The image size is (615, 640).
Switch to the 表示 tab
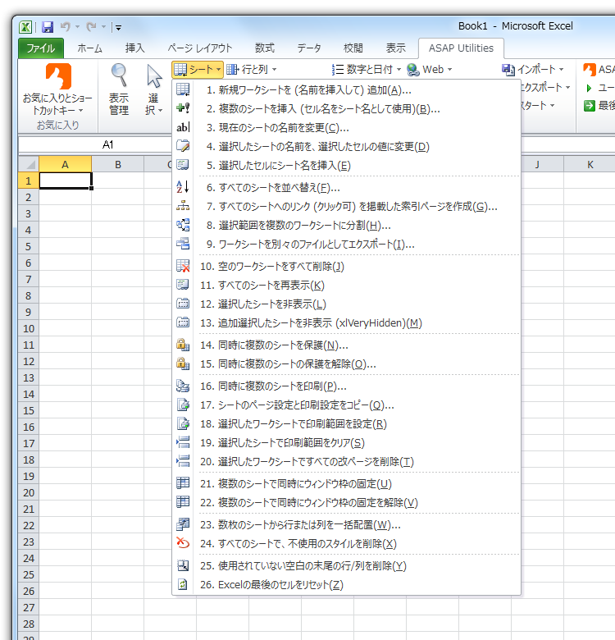coord(395,48)
